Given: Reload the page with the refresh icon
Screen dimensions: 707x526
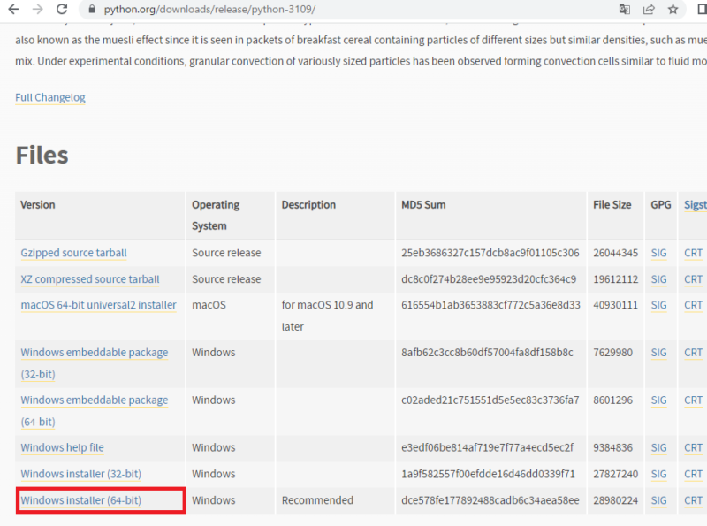Looking at the screenshot, I should point(61,10).
